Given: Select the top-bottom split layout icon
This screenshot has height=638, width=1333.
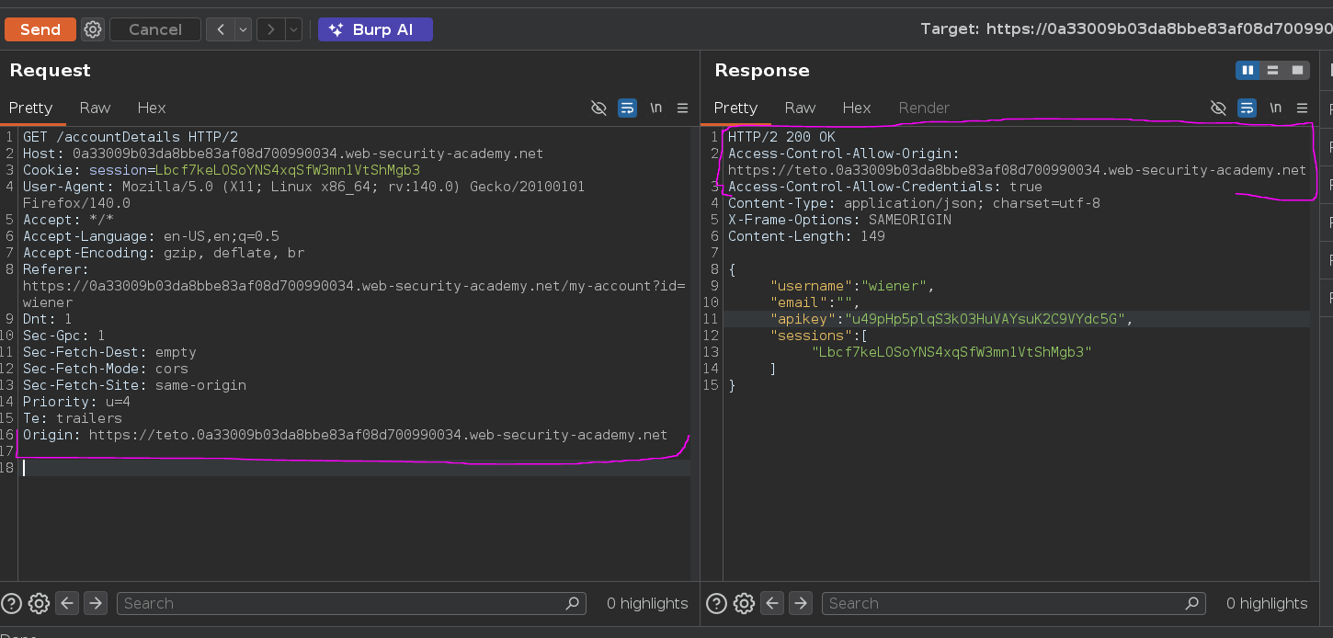Looking at the screenshot, I should (1272, 70).
